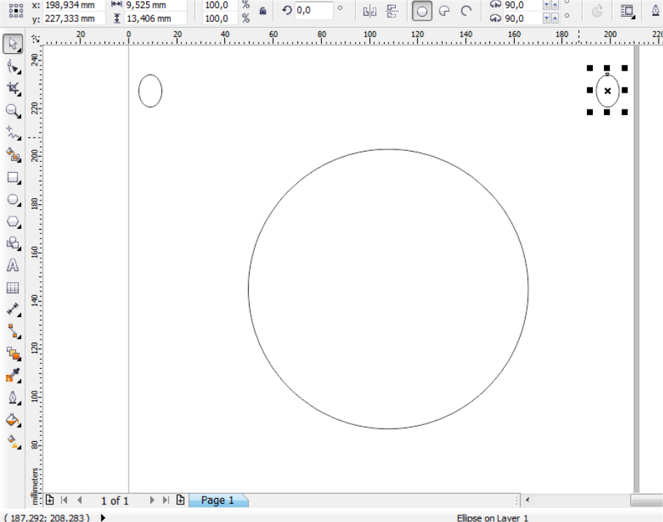Open the Ellipse tool flyout

click(x=19, y=206)
